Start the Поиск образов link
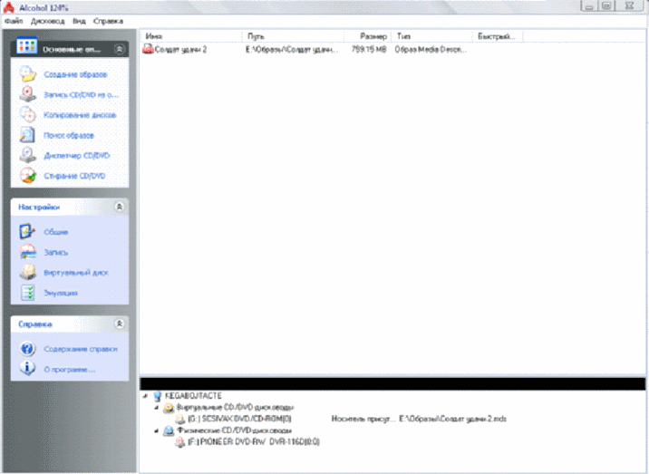 coord(69,135)
